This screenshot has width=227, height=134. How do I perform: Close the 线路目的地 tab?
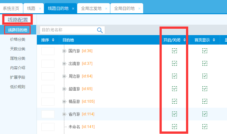point(73,9)
